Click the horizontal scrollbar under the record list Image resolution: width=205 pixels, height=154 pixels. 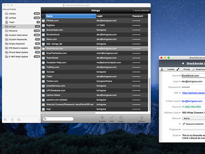pos(69,113)
